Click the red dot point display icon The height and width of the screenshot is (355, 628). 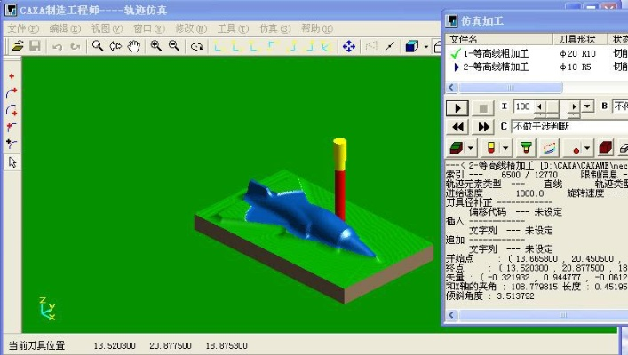576,149
